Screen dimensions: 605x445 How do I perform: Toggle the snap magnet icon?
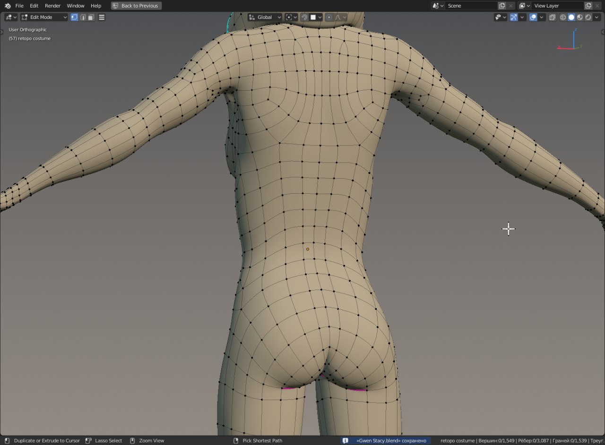coord(304,17)
